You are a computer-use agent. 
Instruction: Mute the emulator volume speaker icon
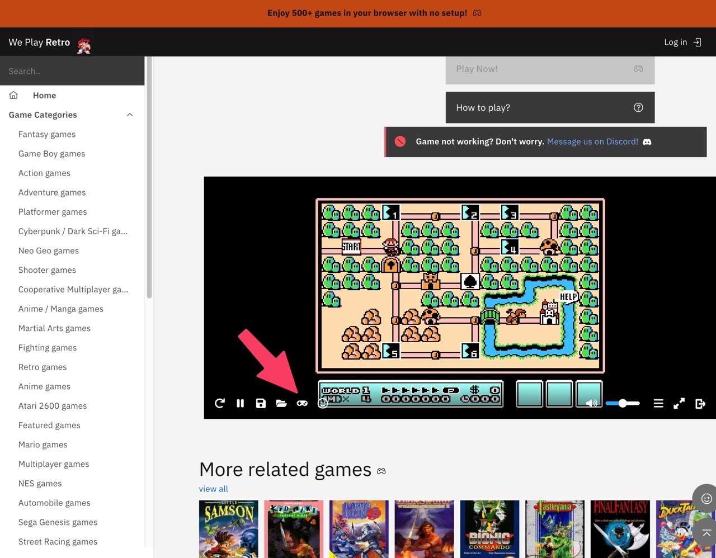[x=591, y=403]
